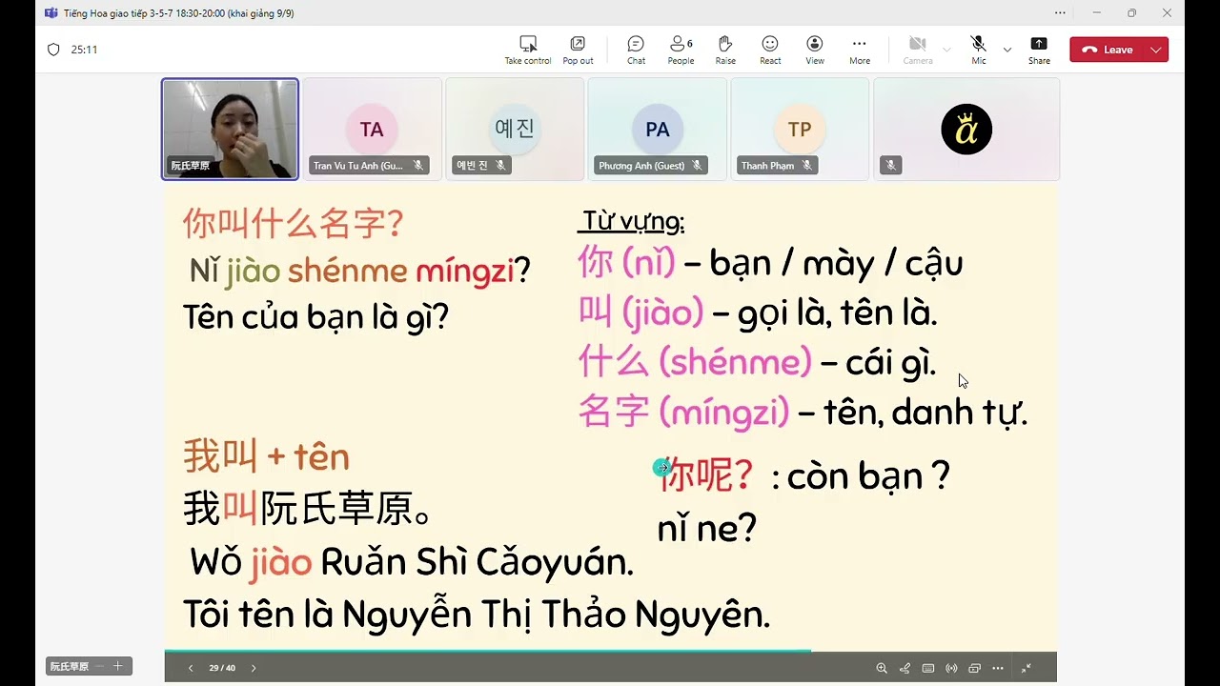Open the More actions menu
The image size is (1220, 686).
coord(860,50)
